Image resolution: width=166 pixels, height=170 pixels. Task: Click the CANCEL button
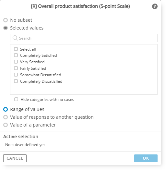click(15, 158)
